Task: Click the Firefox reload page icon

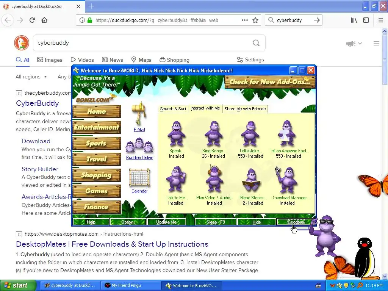Action: (x=32, y=20)
